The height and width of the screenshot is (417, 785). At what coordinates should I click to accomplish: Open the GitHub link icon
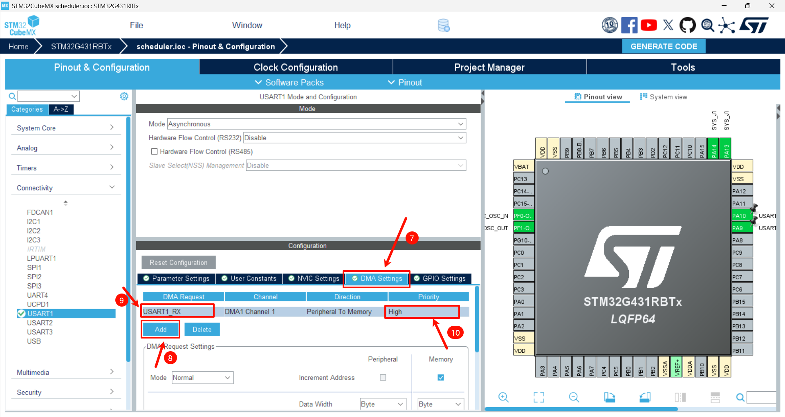tap(687, 25)
